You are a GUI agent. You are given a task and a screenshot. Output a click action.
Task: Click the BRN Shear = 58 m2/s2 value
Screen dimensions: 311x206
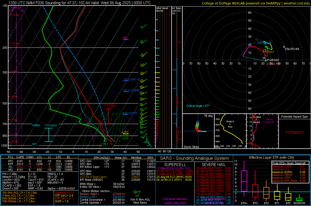click(102, 184)
